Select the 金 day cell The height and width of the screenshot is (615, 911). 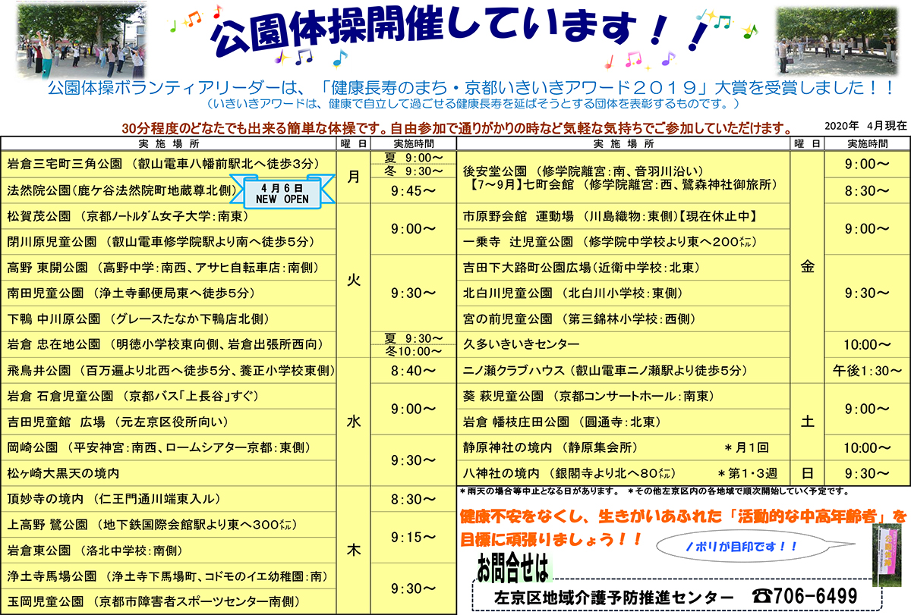[808, 266]
